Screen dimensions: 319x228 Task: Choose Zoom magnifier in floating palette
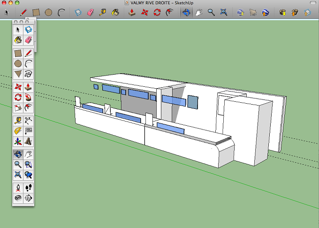[18, 165]
